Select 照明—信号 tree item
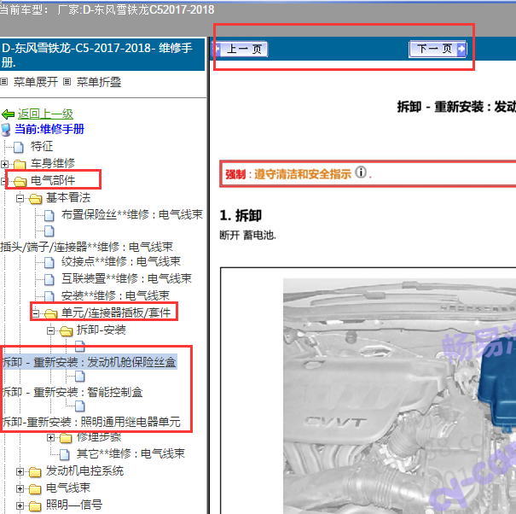The height and width of the screenshot is (514, 516). coord(74,505)
